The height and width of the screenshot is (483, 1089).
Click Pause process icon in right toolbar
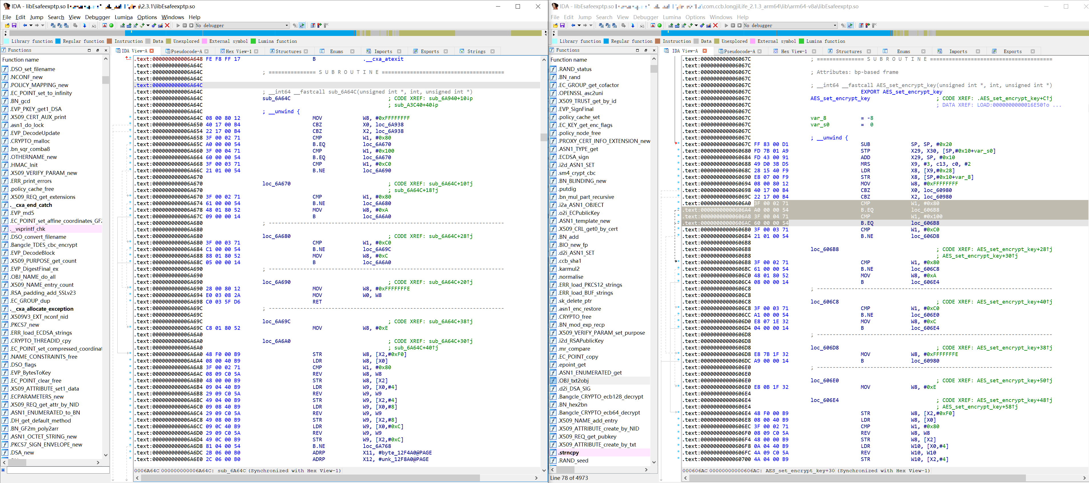click(x=733, y=25)
